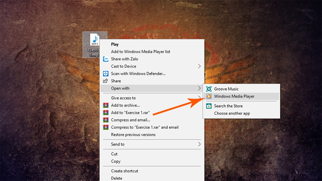Select Compress and email...
The height and width of the screenshot is (181, 322).
pyautogui.click(x=152, y=120)
